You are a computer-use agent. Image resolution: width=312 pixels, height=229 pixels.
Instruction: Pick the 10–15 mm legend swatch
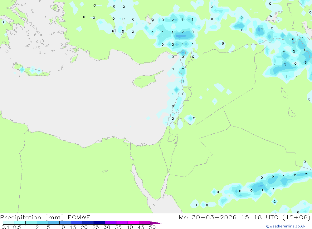point(65,223)
